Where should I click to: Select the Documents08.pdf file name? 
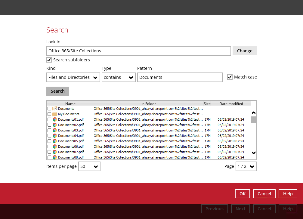(71, 157)
